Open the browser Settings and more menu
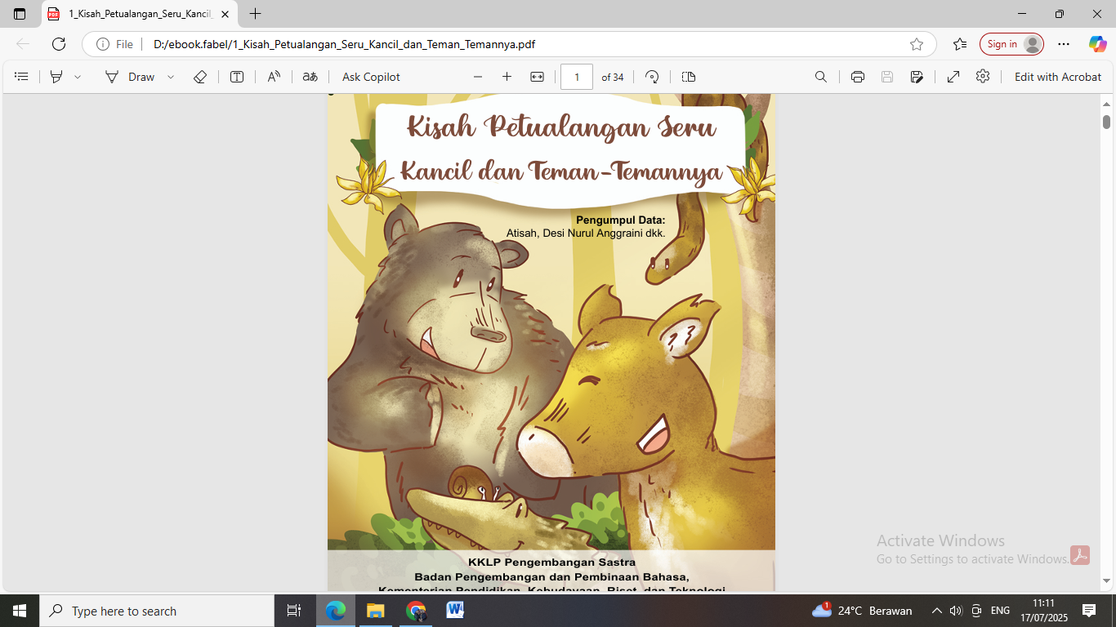The width and height of the screenshot is (1116, 627). (x=1063, y=44)
